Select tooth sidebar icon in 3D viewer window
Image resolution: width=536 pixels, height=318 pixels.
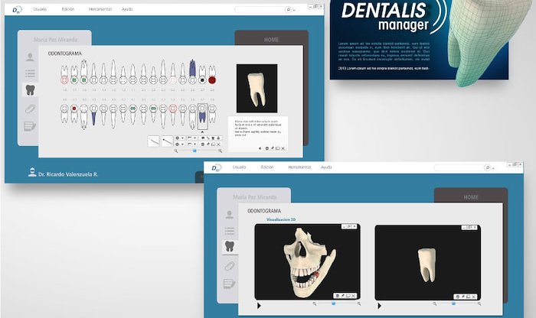[x=230, y=246]
